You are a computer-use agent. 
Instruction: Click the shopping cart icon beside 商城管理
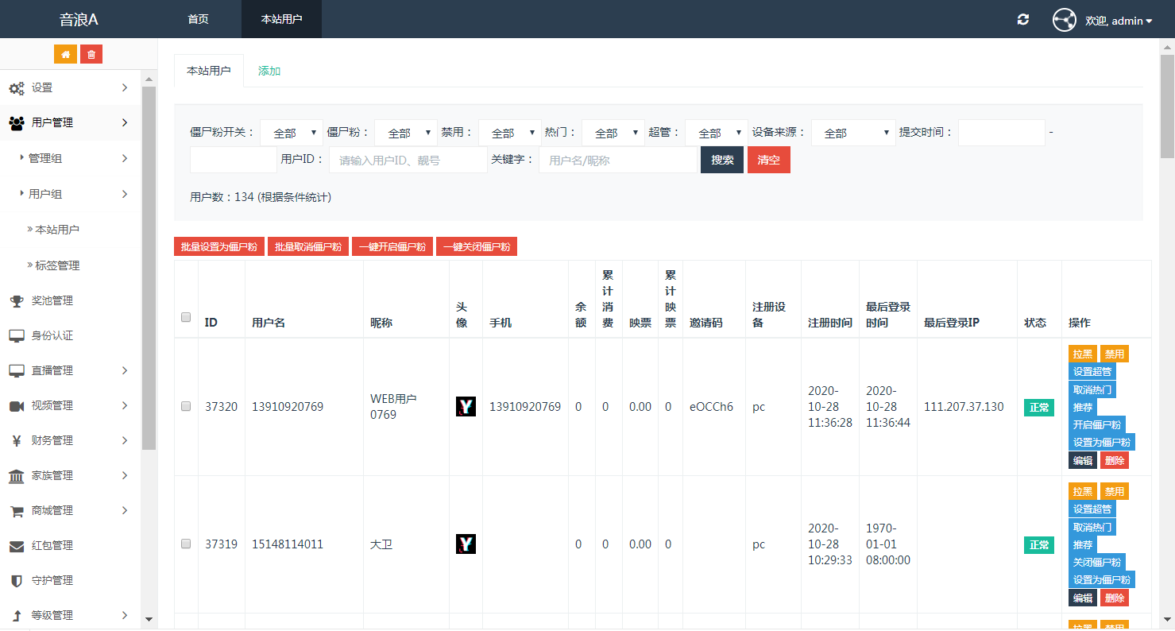16,511
